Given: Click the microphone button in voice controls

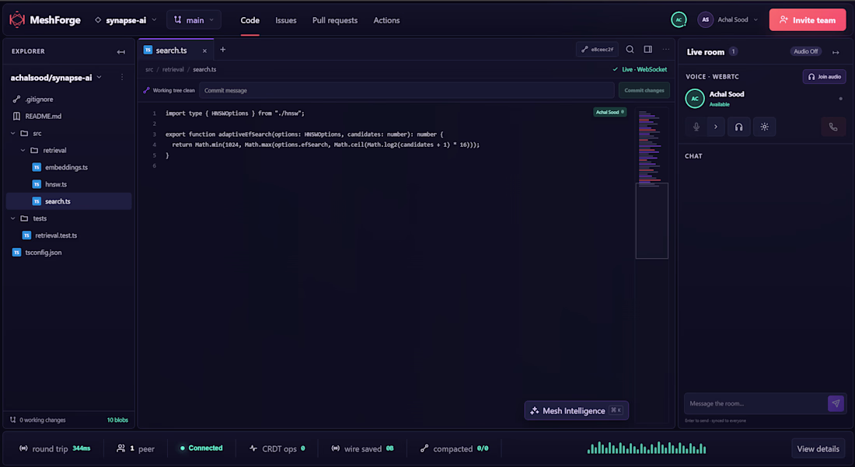Looking at the screenshot, I should coord(696,127).
